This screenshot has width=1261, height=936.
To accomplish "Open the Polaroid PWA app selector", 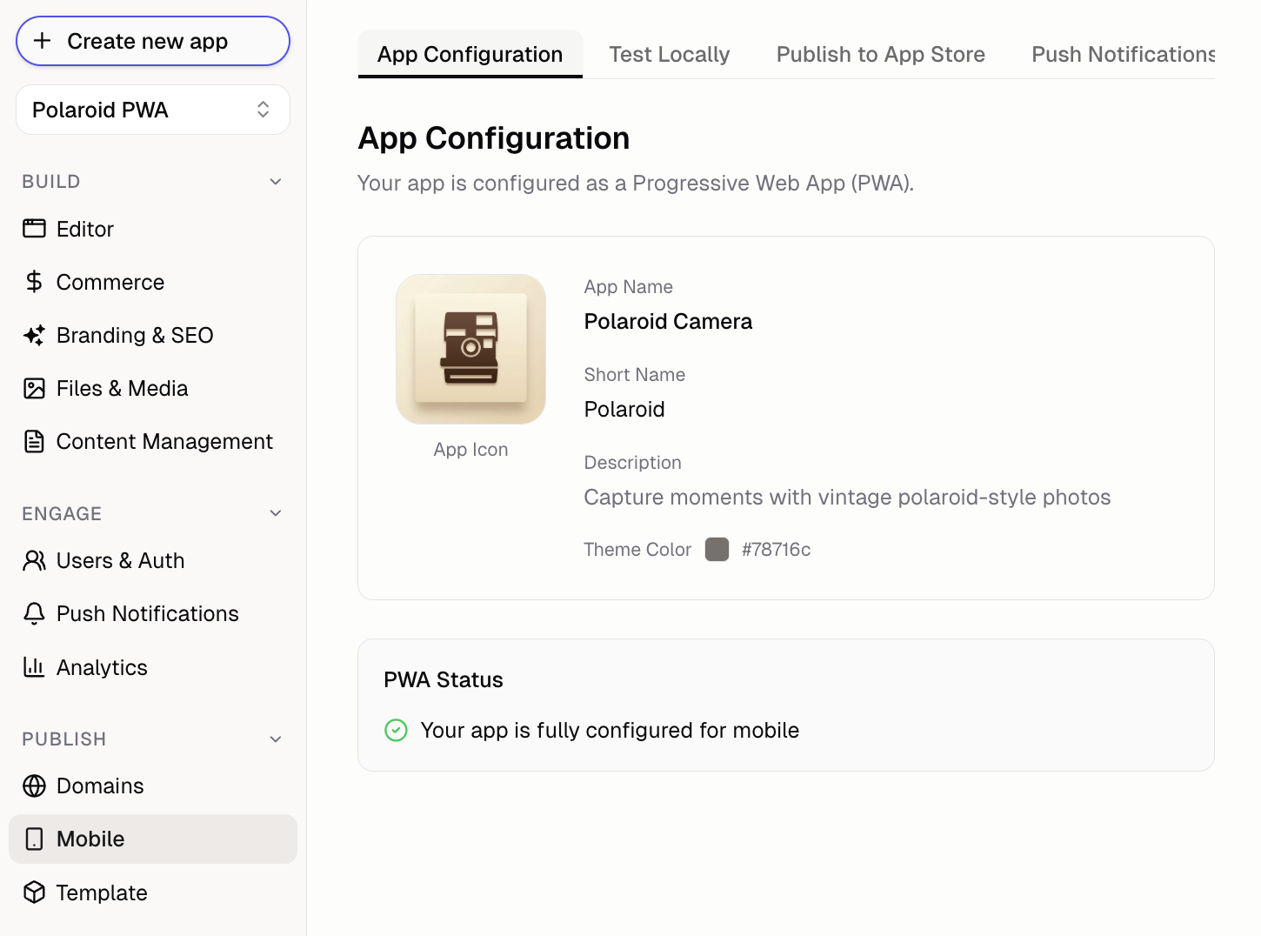I will [x=153, y=110].
